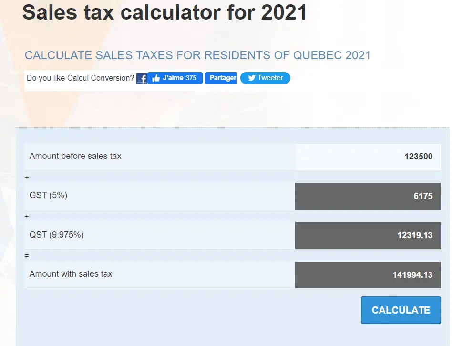The height and width of the screenshot is (346, 452).
Task: Click the Sales tax calculator for 2021 heading
Action: pos(164,12)
